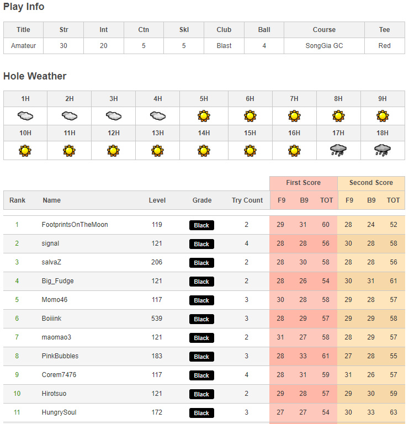Click the Second Score header cell
This screenshot has height=424, width=409.
point(371,183)
